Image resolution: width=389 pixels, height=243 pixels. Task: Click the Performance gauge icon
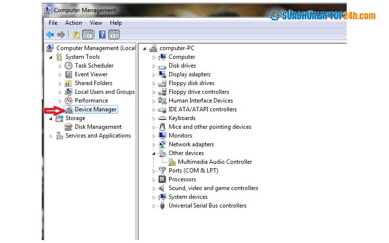tap(69, 101)
